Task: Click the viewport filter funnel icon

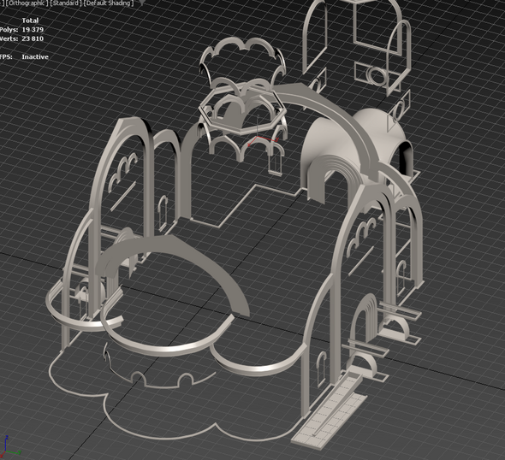Action: [142, 3]
